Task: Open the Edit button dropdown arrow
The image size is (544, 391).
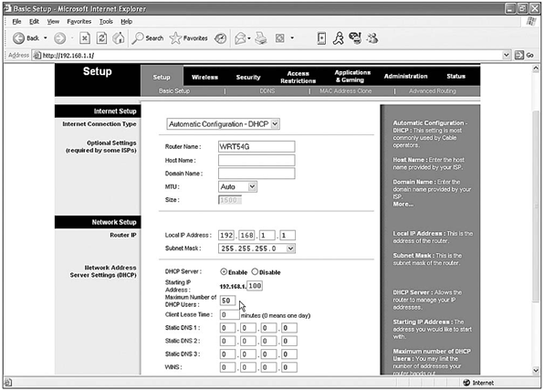Action: [292, 38]
